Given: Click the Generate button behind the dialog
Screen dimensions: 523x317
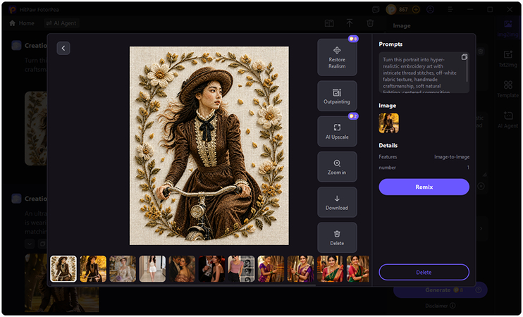Looking at the screenshot, I should coord(441,290).
